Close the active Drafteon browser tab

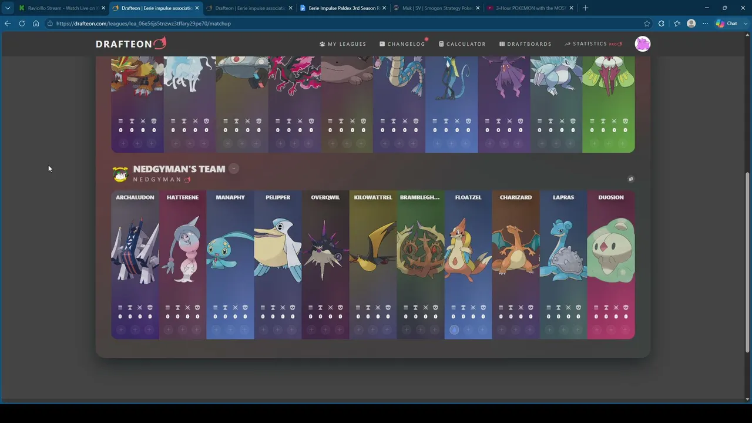(197, 8)
